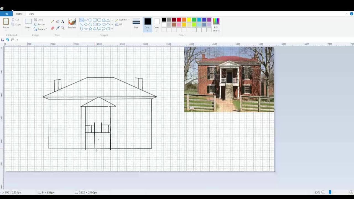Screen dimensions: 354x199
Task: Click the Zoom out minus button
Action: coord(323,192)
